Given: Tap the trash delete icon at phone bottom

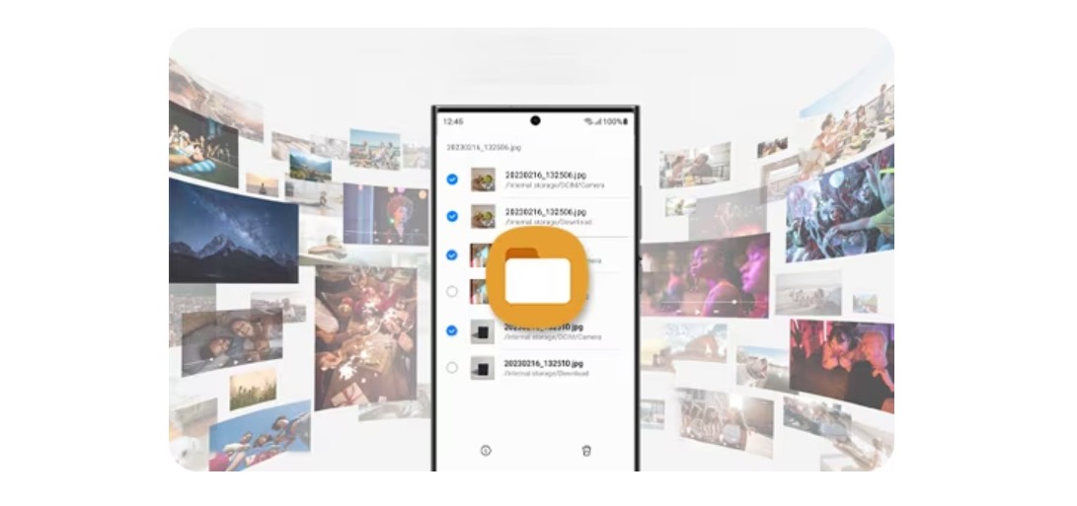Looking at the screenshot, I should coord(586,451).
